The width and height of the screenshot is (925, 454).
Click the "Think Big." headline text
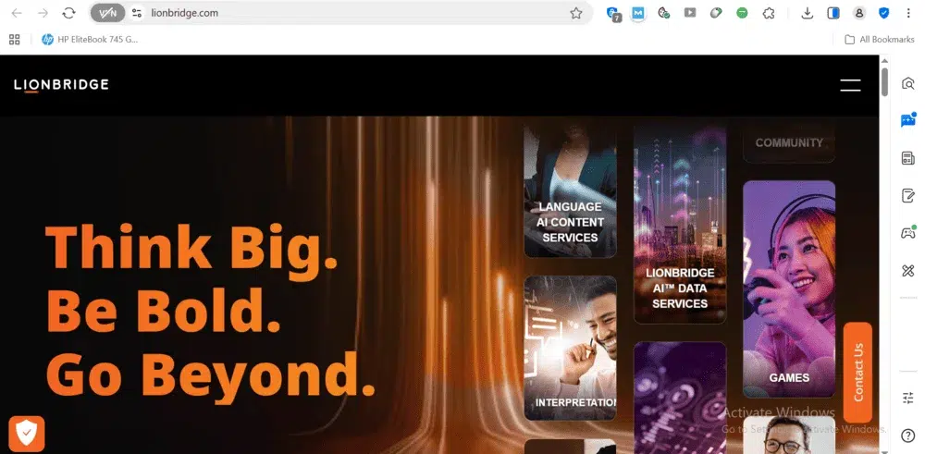191,250
